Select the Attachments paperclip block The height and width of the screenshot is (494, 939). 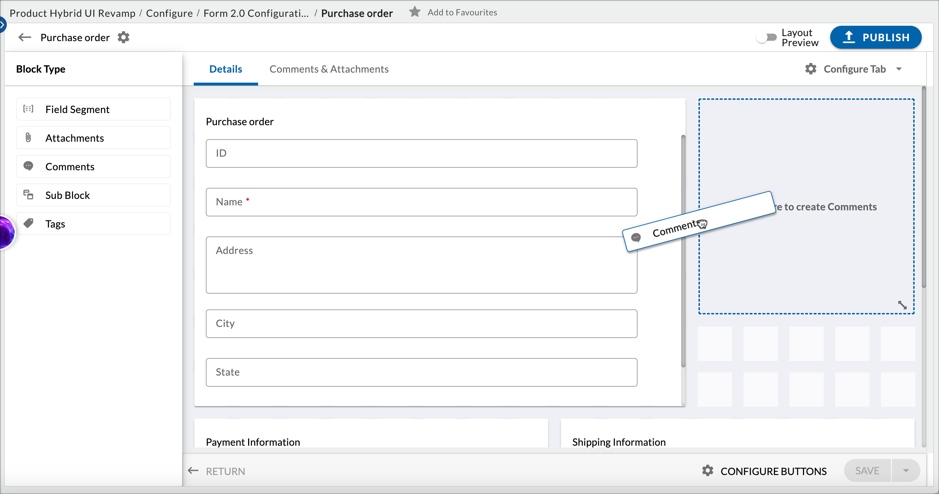tap(28, 137)
